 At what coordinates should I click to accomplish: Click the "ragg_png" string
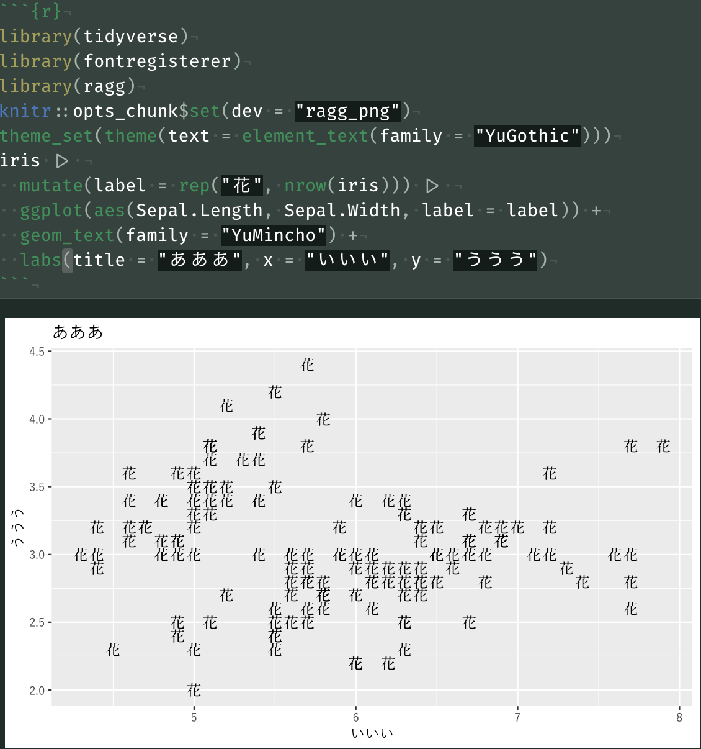348,111
